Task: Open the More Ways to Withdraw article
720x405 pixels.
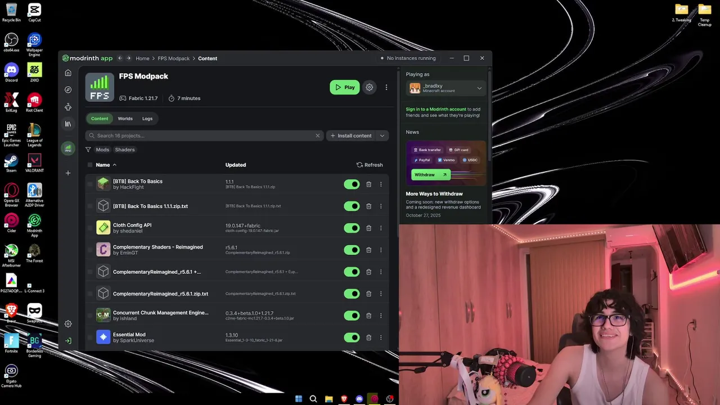Action: [434, 193]
